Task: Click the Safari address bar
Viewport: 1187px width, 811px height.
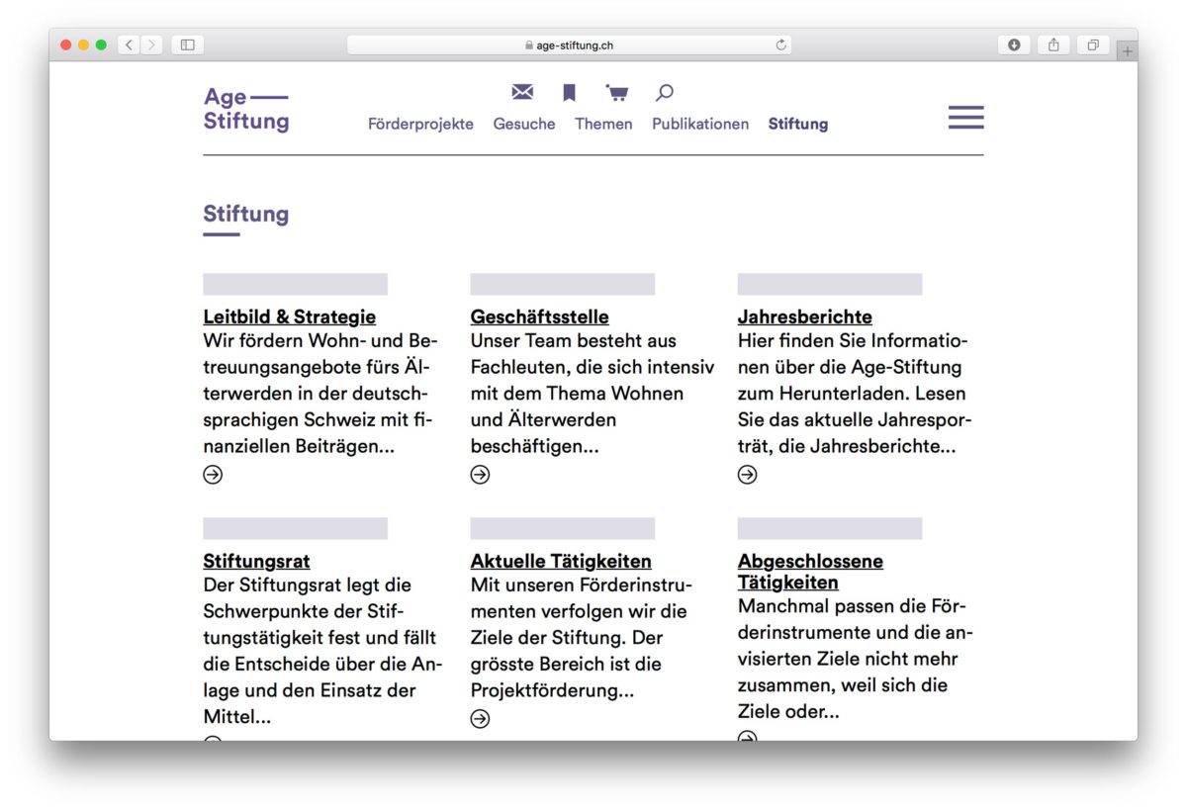Action: pyautogui.click(x=569, y=45)
